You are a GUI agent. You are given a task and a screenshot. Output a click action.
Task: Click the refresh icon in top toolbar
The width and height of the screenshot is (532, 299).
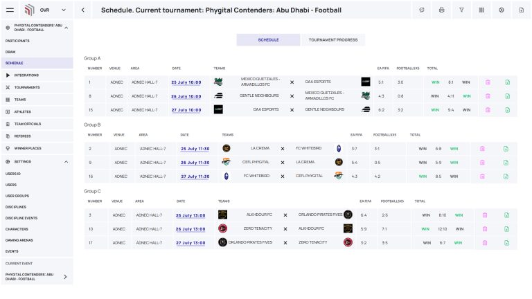tap(422, 10)
